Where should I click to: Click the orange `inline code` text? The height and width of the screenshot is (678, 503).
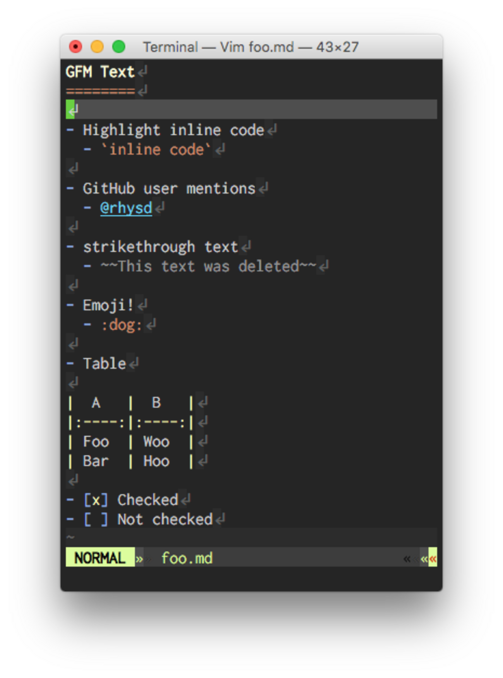[156, 150]
